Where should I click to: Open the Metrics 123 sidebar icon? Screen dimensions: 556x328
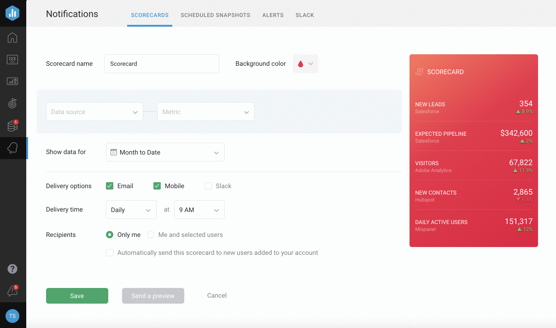(12, 59)
